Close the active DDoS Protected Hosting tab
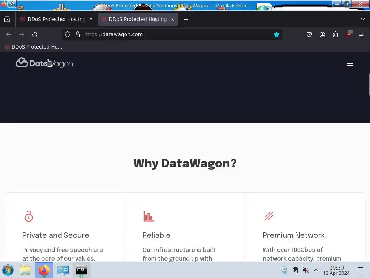 (x=172, y=20)
